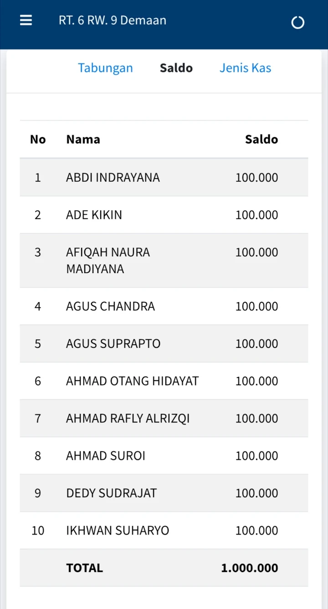Open the Jenis Kas tab
Screen dimensions: 328x609
click(245, 68)
